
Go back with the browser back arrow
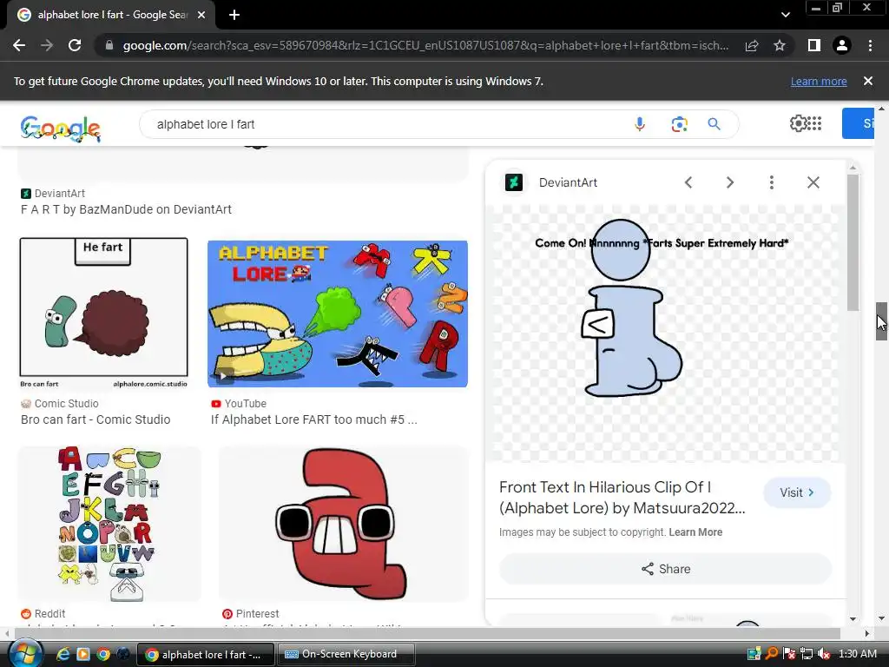coord(19,45)
